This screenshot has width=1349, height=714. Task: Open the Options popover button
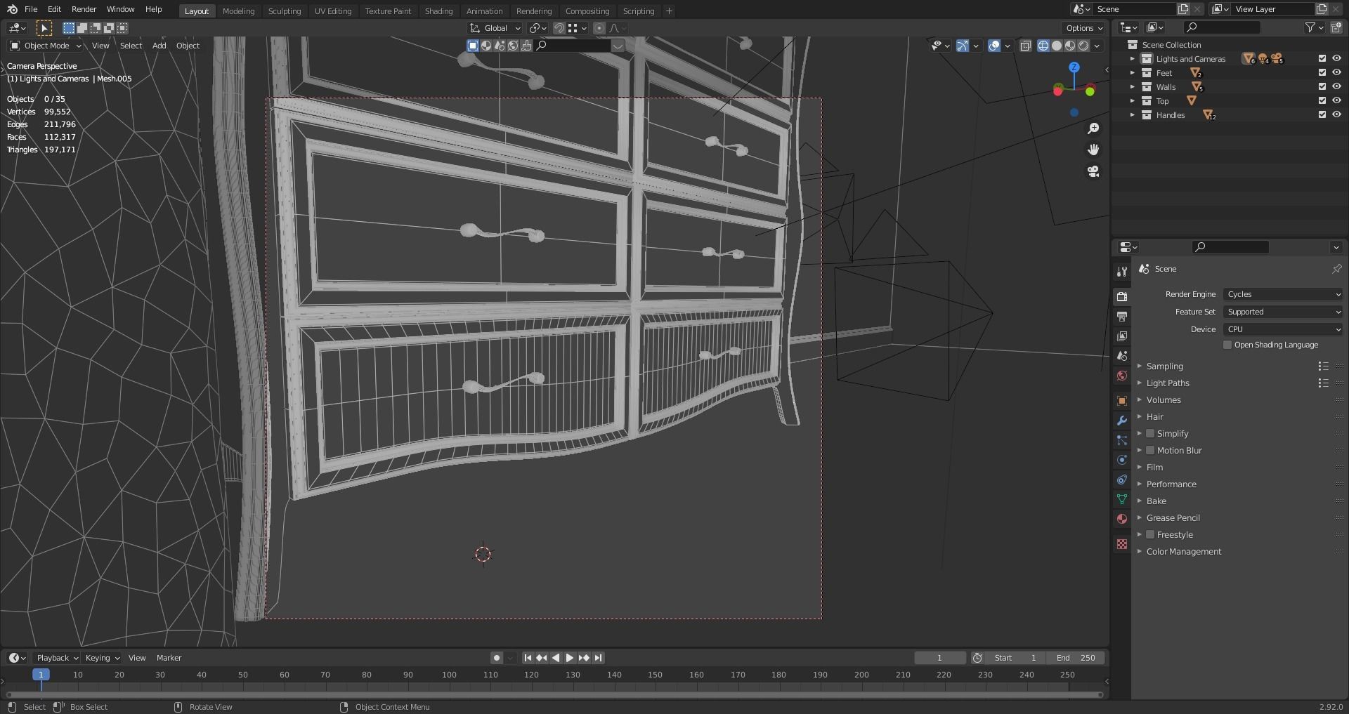pos(1083,28)
